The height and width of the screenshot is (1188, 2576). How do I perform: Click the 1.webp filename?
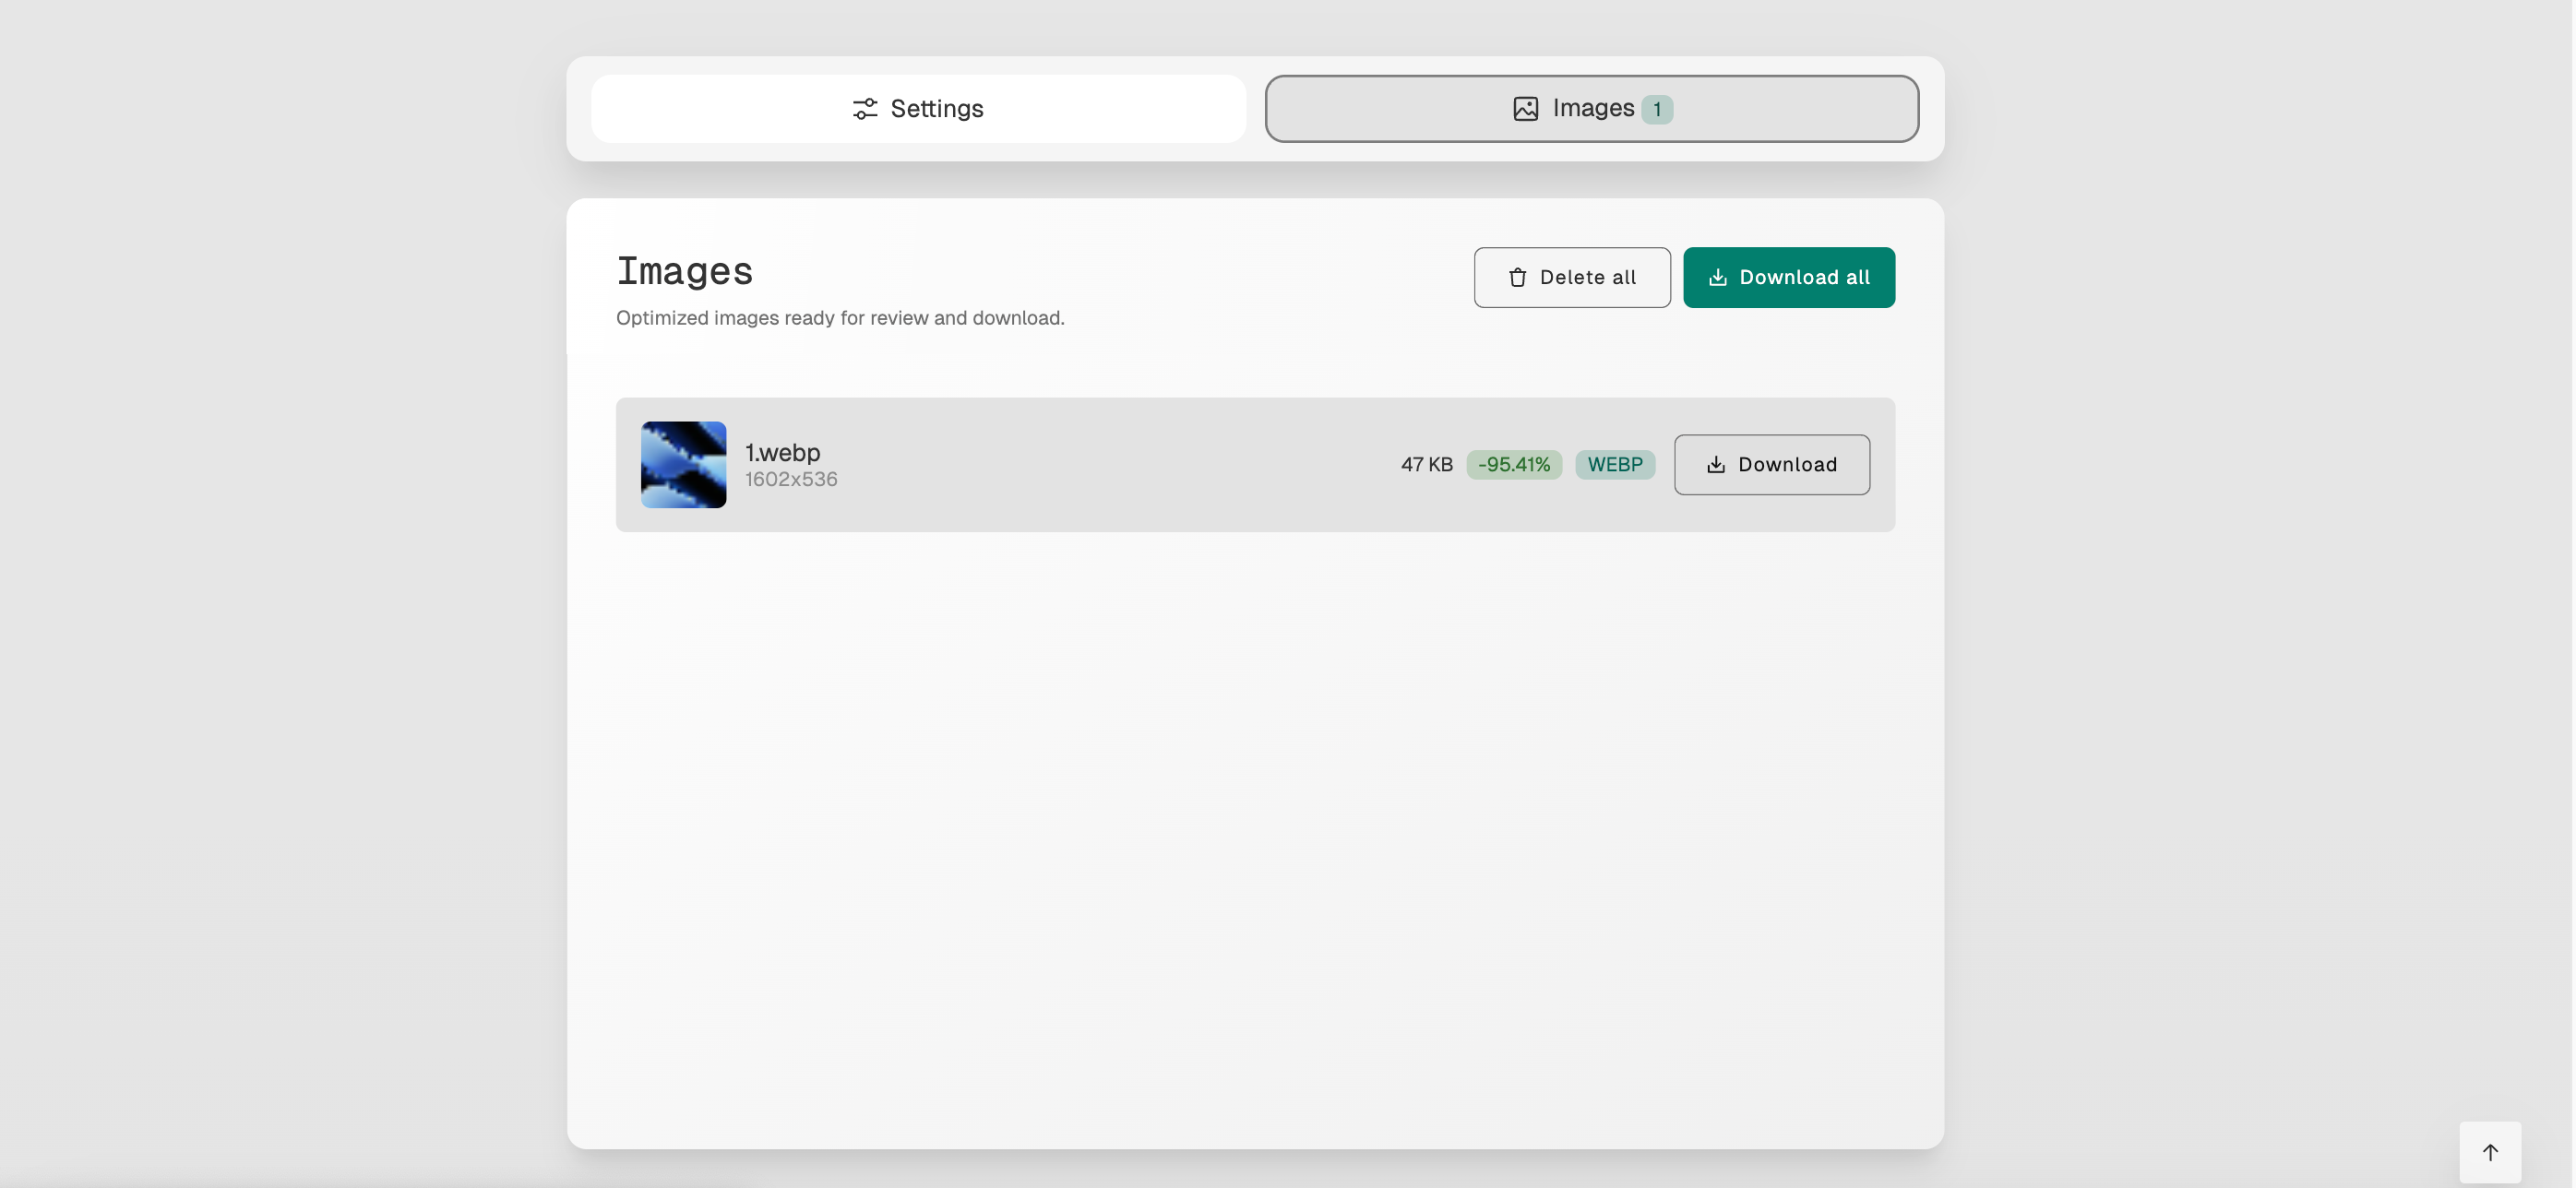pos(782,453)
